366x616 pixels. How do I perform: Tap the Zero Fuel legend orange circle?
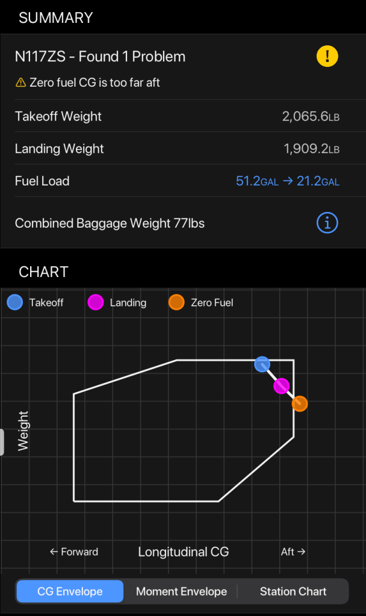176,302
